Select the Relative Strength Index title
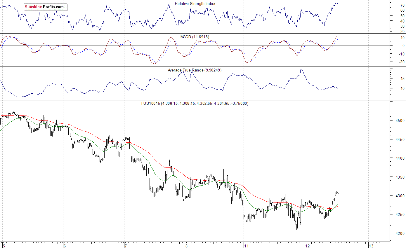The height and width of the screenshot is (248, 406). click(195, 4)
